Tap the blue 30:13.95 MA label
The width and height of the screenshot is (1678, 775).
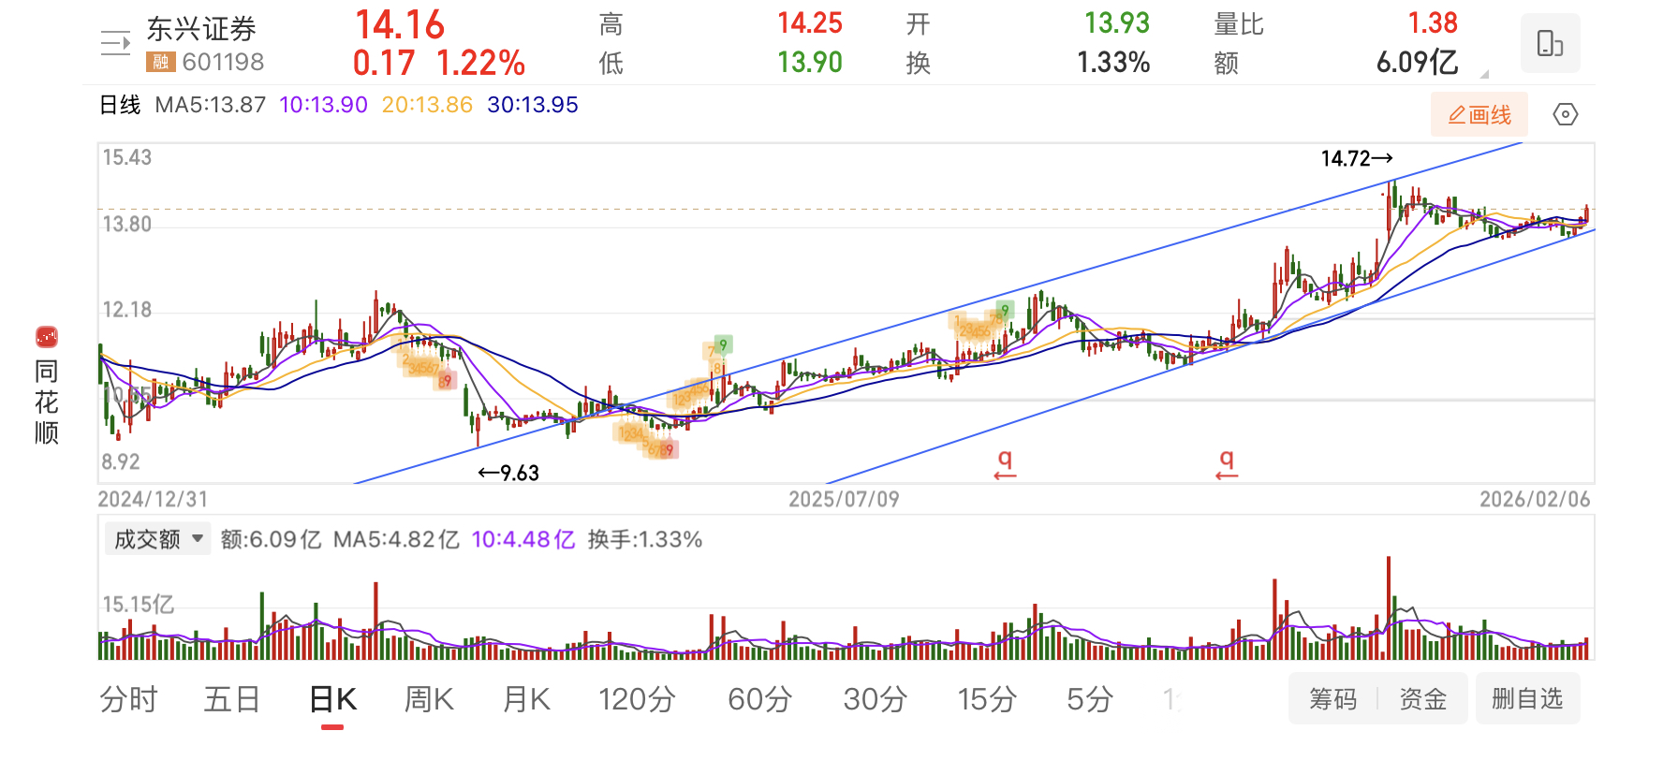coord(533,105)
